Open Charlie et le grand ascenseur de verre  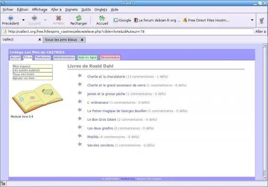pos(116,85)
